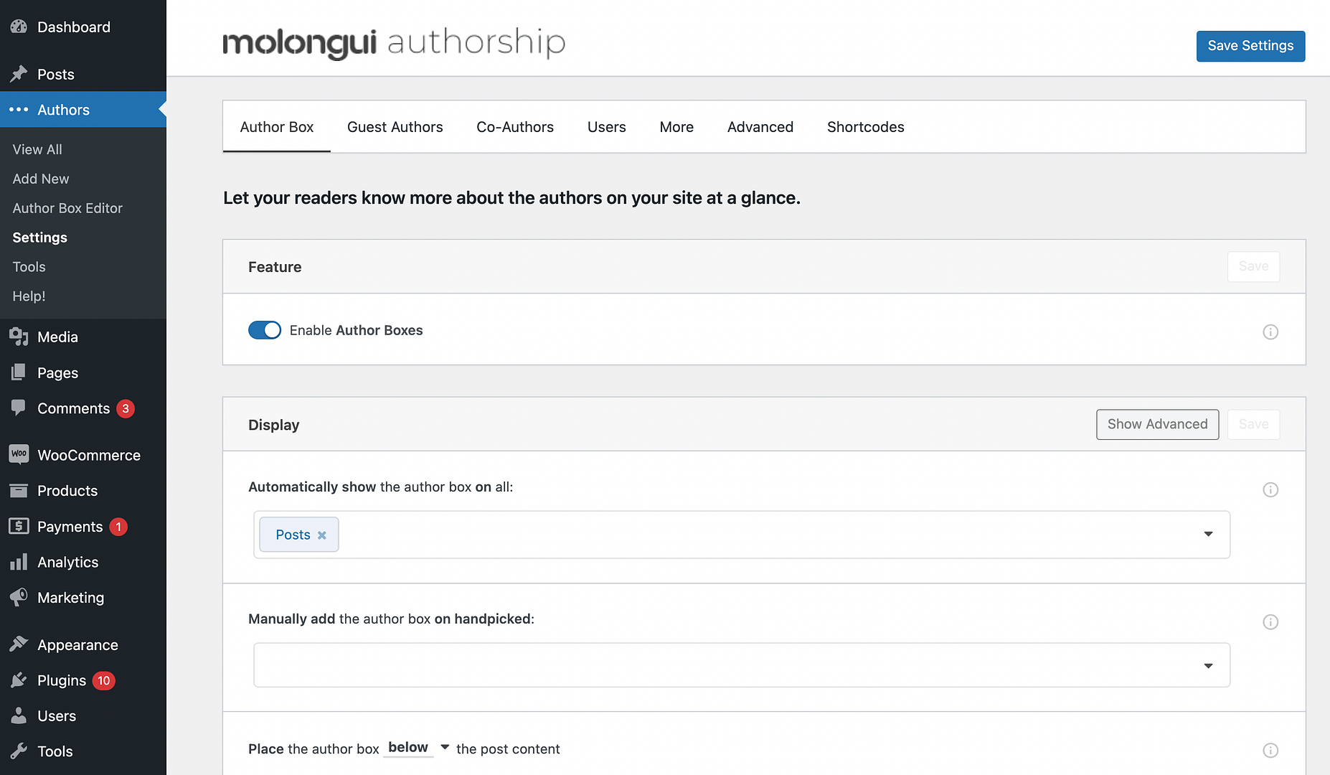Click the Users person icon

point(19,715)
